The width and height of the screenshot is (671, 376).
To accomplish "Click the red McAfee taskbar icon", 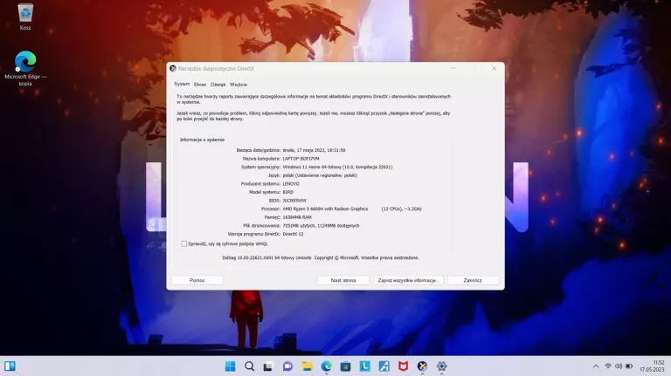I will [403, 366].
